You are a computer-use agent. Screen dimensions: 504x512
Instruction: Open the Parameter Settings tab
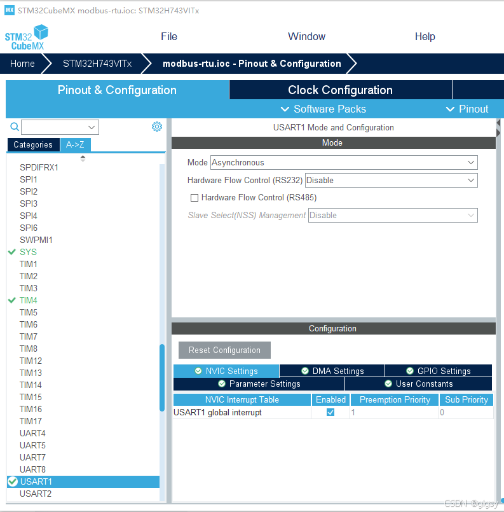coord(259,384)
